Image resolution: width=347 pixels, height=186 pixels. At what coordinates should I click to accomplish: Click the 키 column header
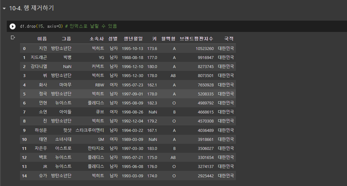coord(154,39)
